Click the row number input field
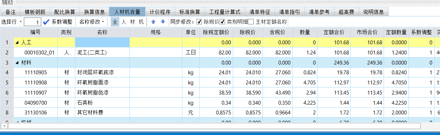Screen dimensions: 440x135 pos(33,22)
